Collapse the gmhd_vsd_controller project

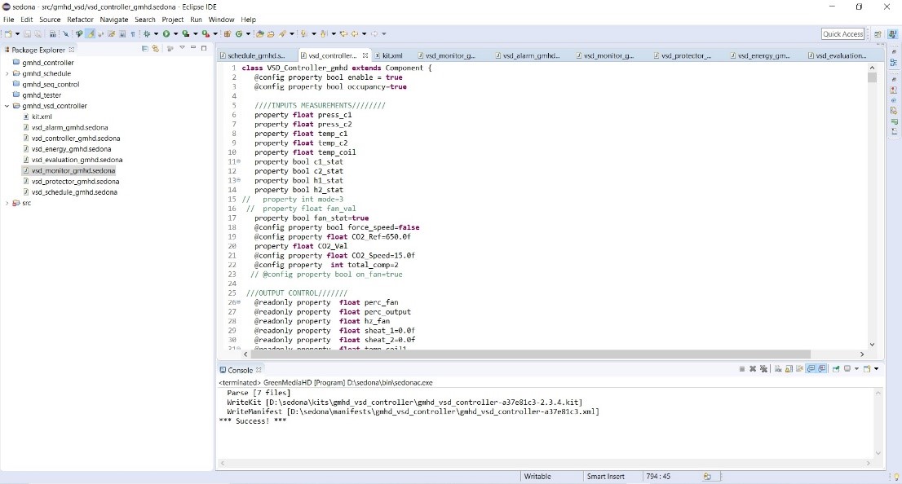(7, 106)
